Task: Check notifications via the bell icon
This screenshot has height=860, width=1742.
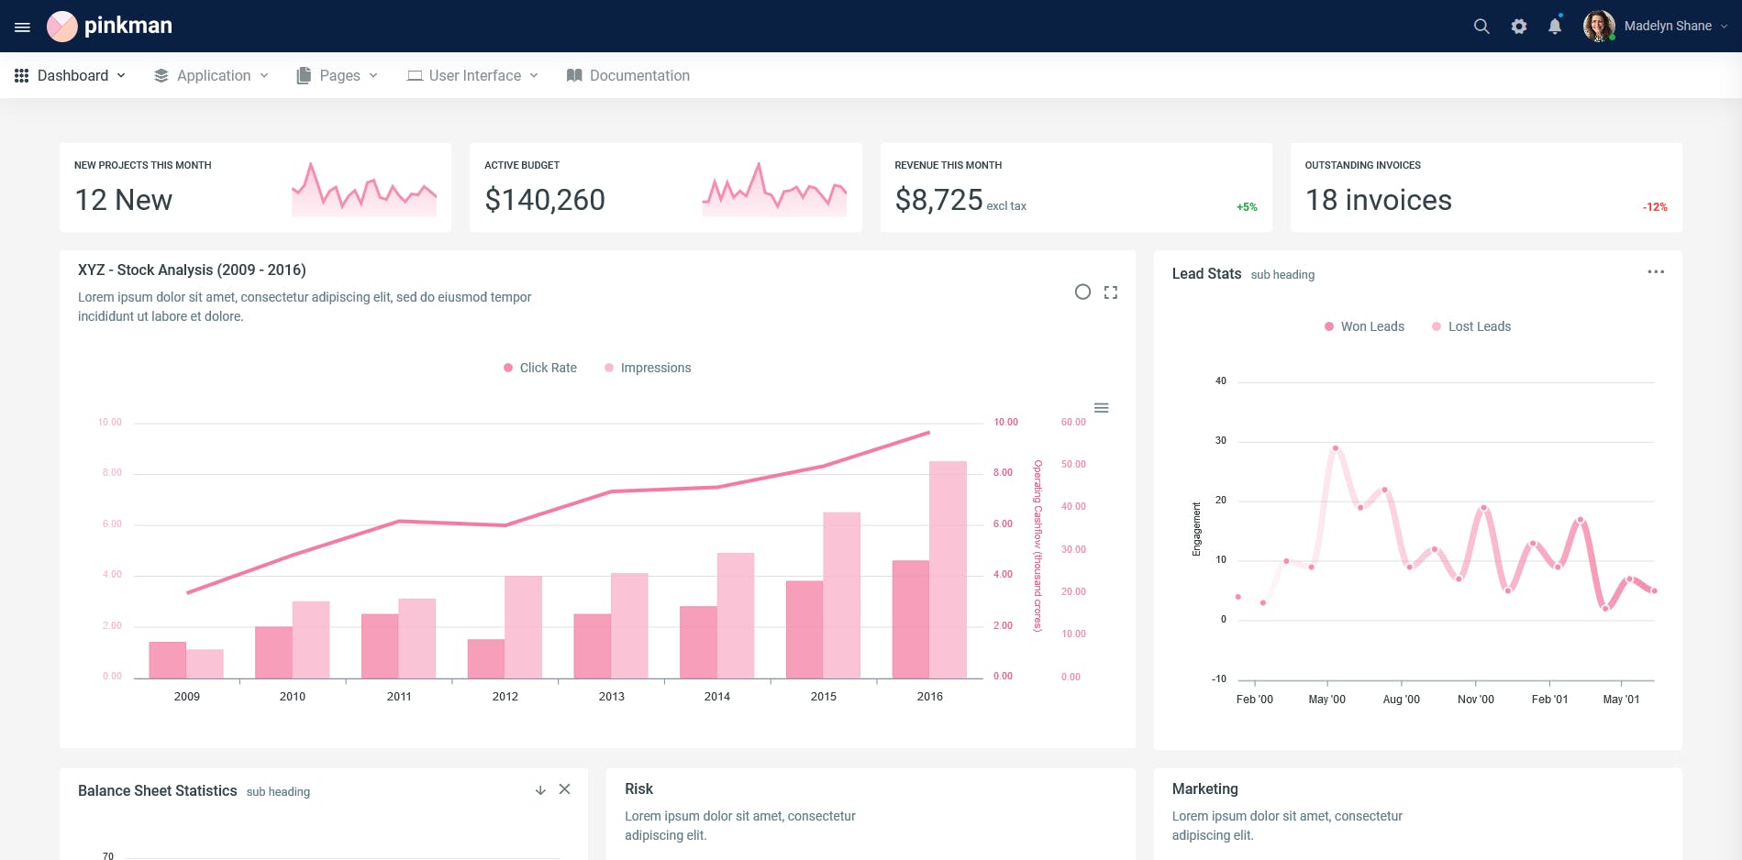Action: [x=1554, y=26]
